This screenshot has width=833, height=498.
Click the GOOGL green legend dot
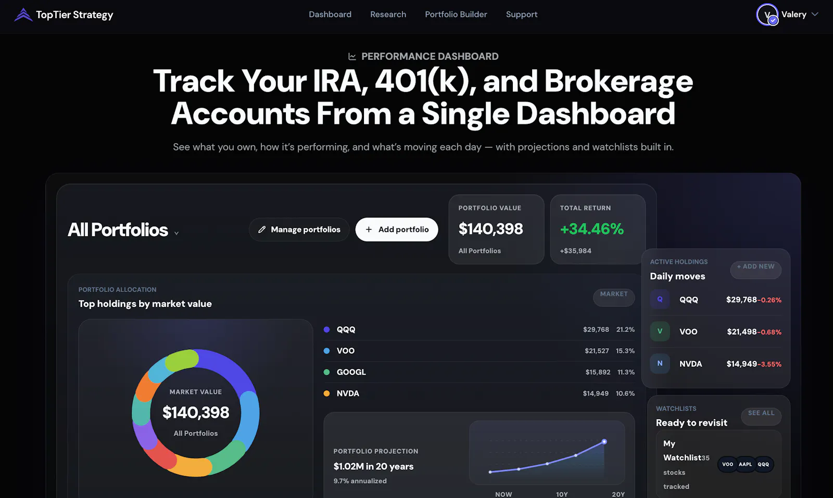point(326,372)
